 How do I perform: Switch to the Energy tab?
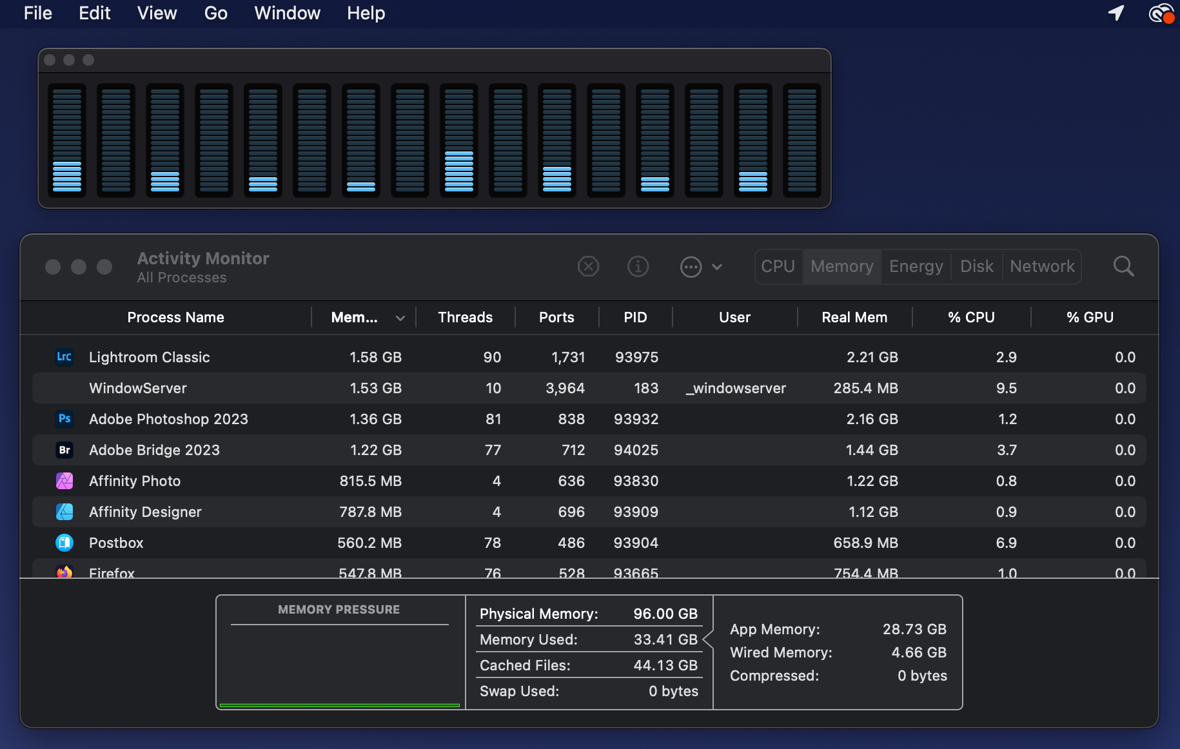click(x=916, y=266)
